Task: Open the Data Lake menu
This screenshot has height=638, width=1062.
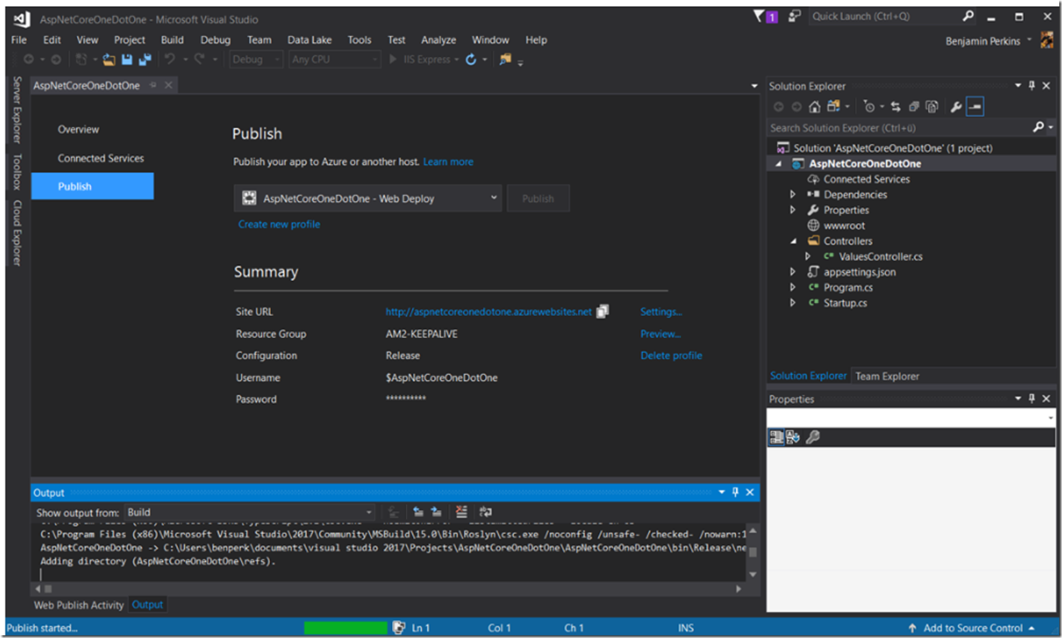Action: click(309, 40)
